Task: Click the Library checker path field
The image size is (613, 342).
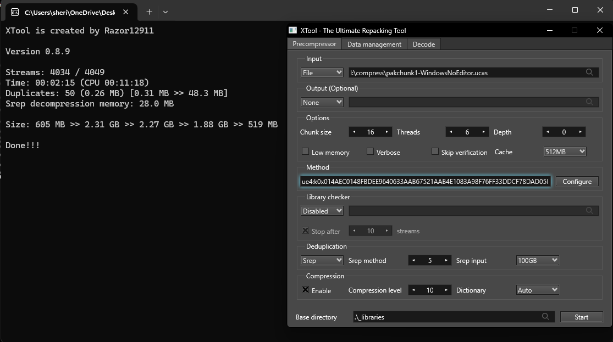Action: pos(473,211)
